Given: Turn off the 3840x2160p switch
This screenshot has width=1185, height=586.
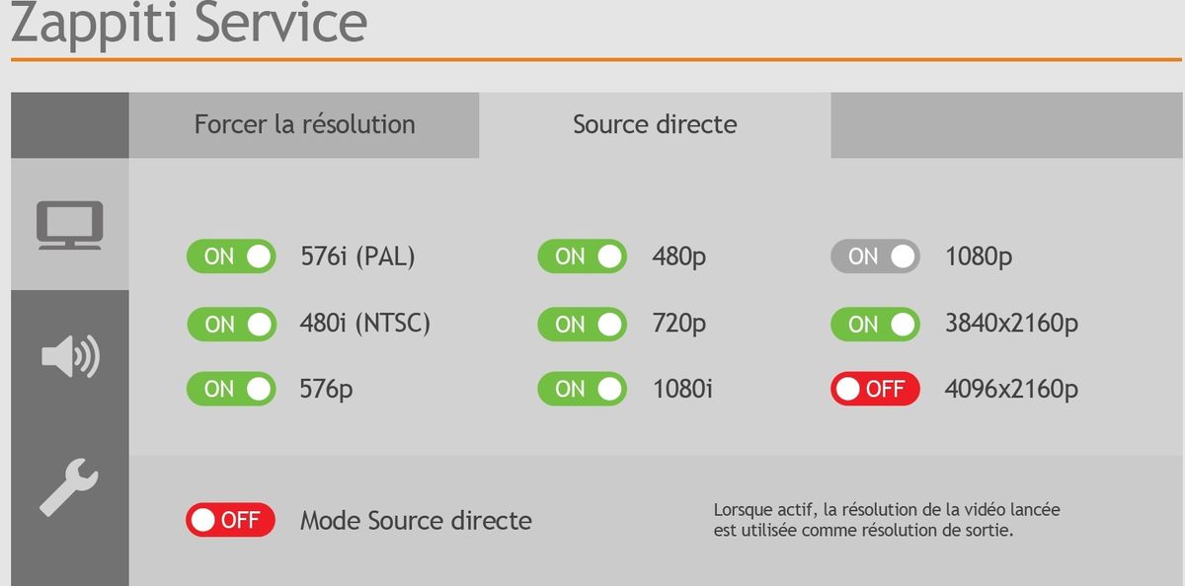Looking at the screenshot, I should point(875,324).
